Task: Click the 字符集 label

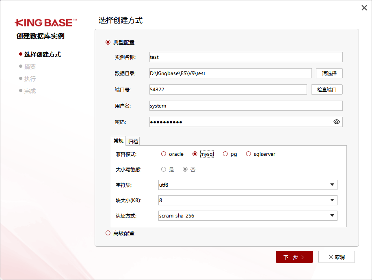Action: 123,185
